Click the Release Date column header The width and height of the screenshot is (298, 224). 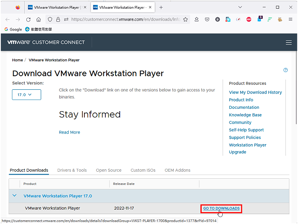coord(124,184)
